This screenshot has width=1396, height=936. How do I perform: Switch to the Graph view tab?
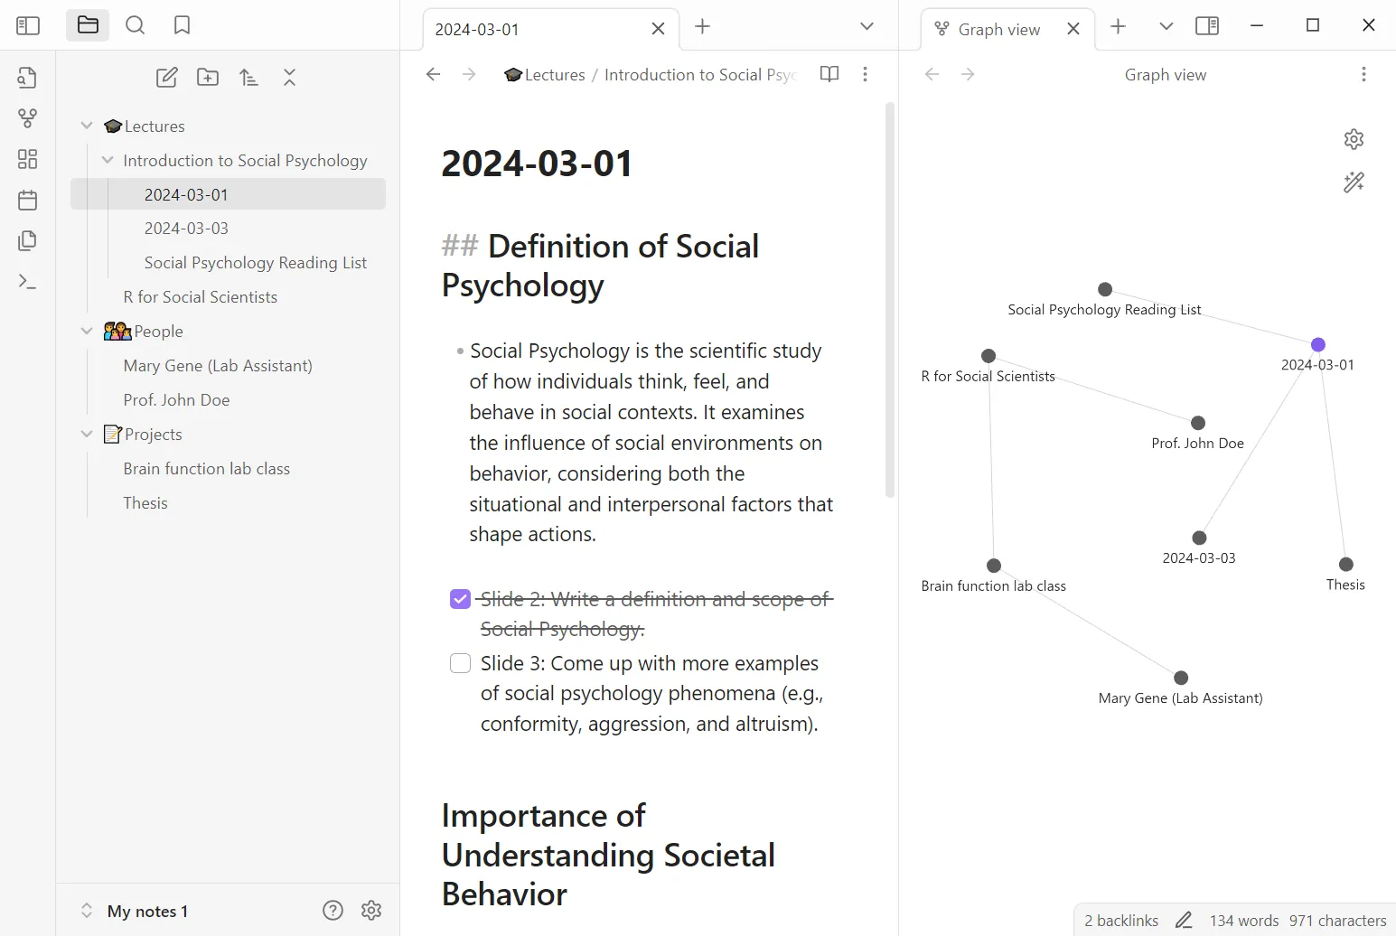point(998,29)
